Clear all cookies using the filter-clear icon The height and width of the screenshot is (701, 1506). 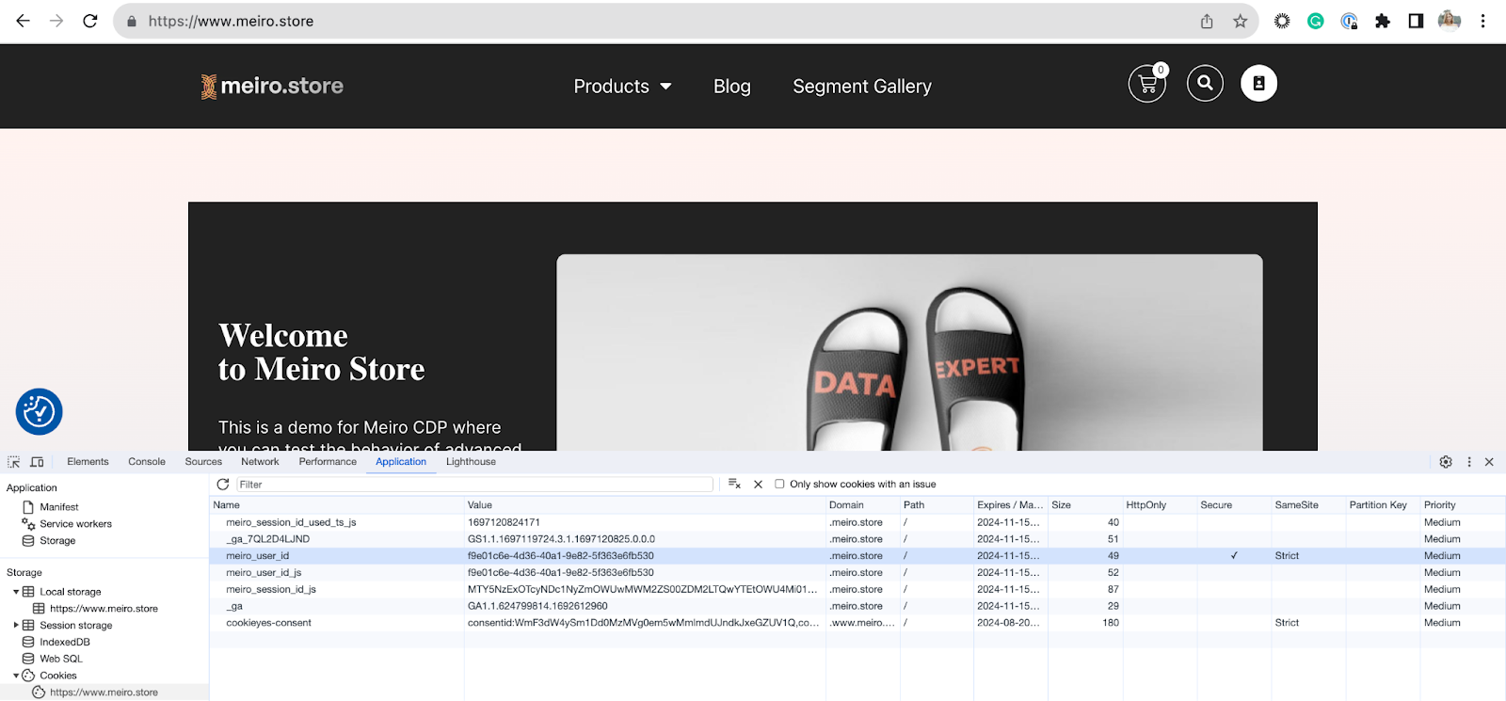pyautogui.click(x=734, y=485)
